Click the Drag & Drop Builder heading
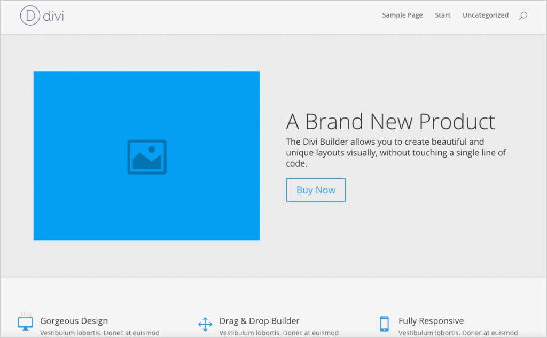 259,321
